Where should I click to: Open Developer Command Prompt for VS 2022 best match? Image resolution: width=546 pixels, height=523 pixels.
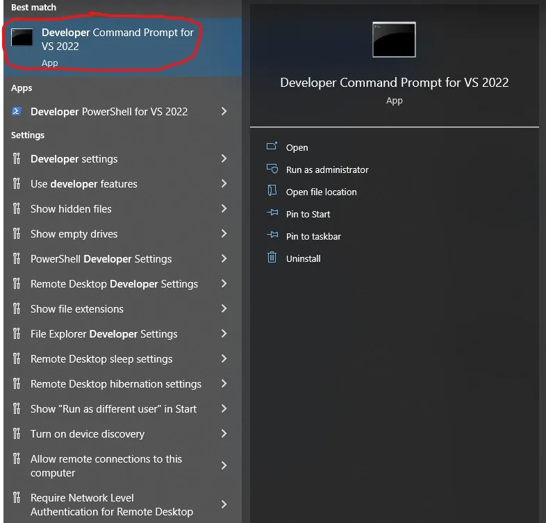tap(122, 47)
